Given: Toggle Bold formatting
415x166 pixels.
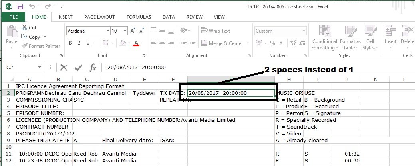Looking at the screenshot, I should pyautogui.click(x=70, y=43).
